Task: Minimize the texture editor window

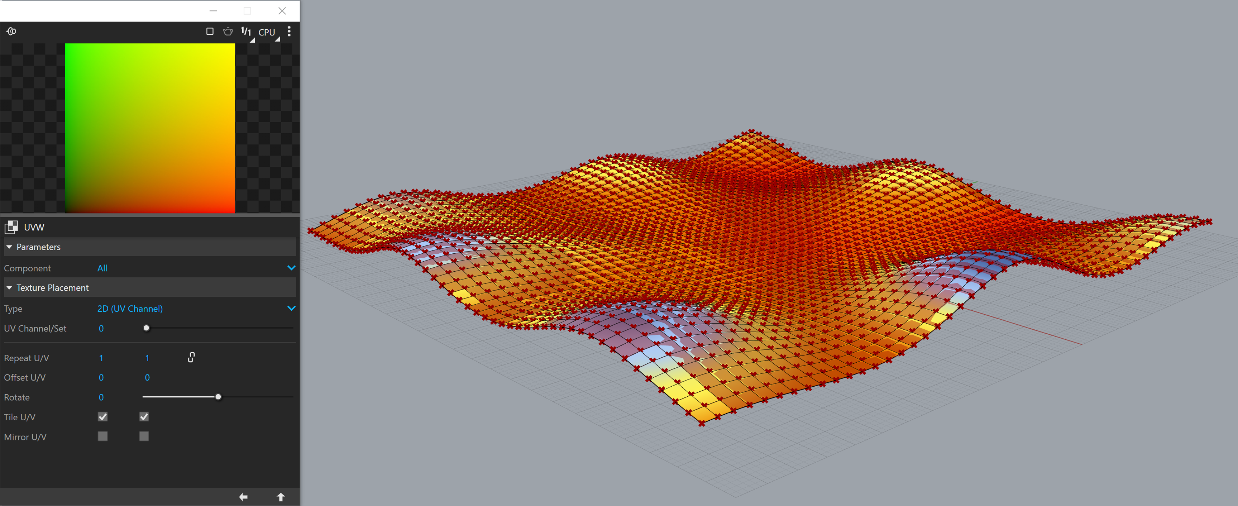Action: pos(214,11)
